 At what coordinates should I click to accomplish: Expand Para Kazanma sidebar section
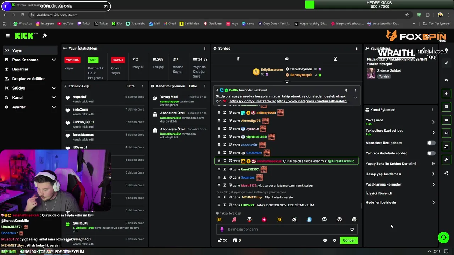click(54, 60)
